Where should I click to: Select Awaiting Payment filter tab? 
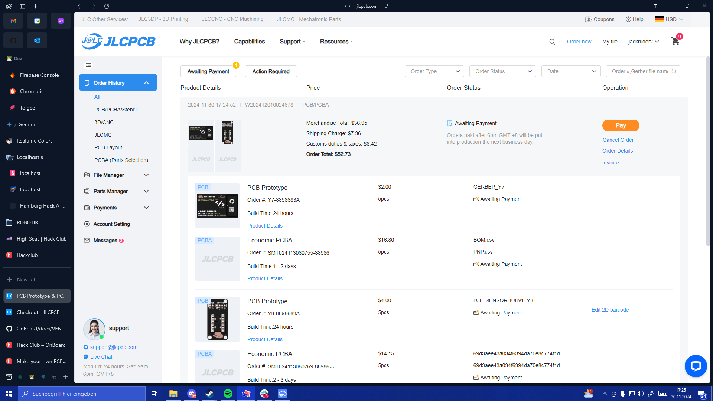208,71
